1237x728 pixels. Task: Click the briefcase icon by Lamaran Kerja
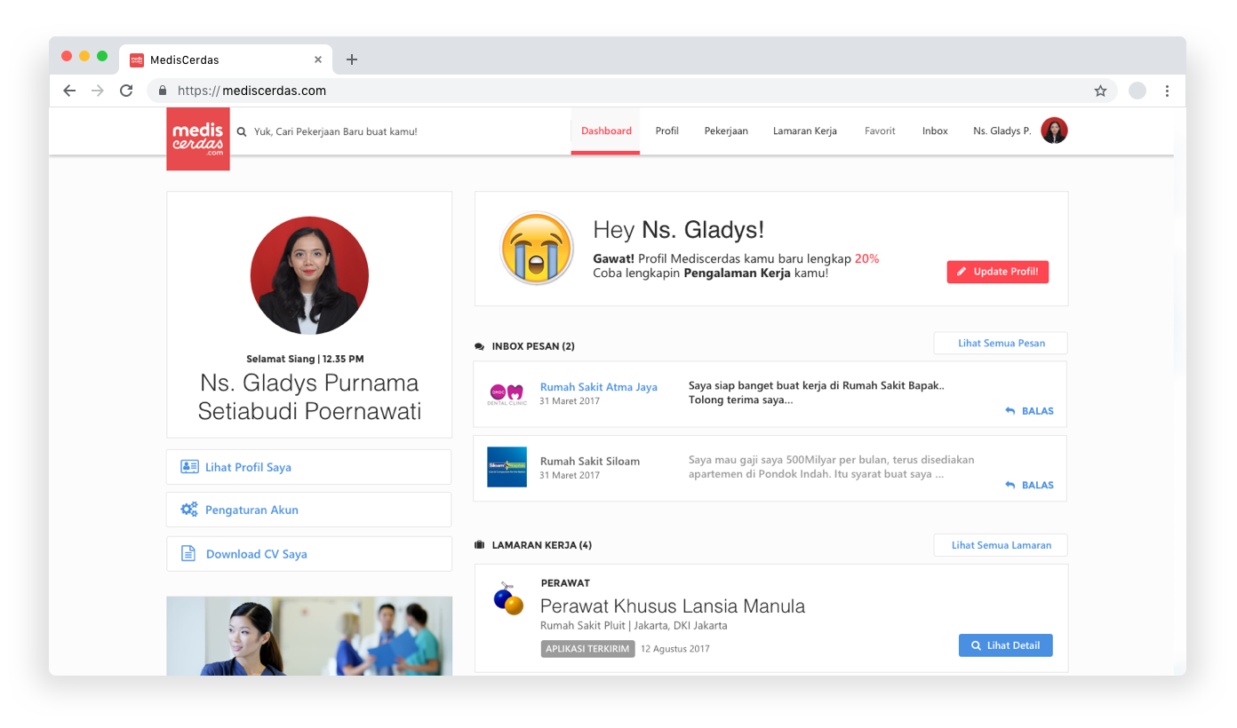coord(480,545)
